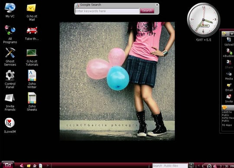Click Upload in the side panel
This screenshot has height=168, width=234.
[x=229, y=41]
